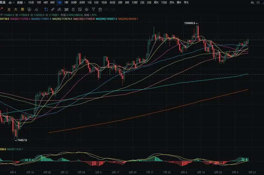
Task: Select the ruler measurement tool
Action: (x=53, y=10)
